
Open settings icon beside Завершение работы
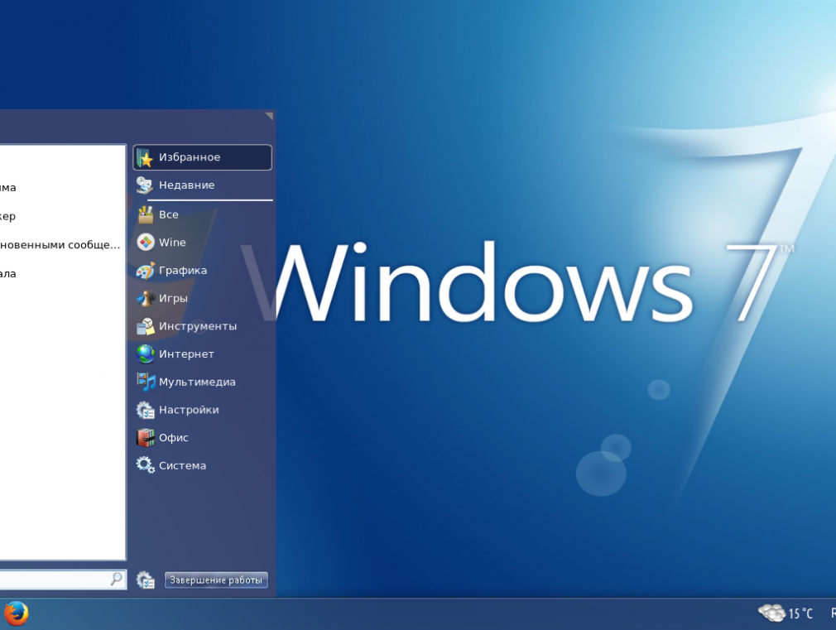point(146,580)
